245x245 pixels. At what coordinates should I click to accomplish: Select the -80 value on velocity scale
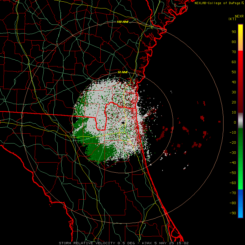(x=233, y=203)
